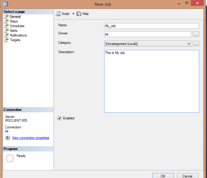The image size is (207, 178).
Task: Click inside the Description text area
Action: (x=151, y=81)
